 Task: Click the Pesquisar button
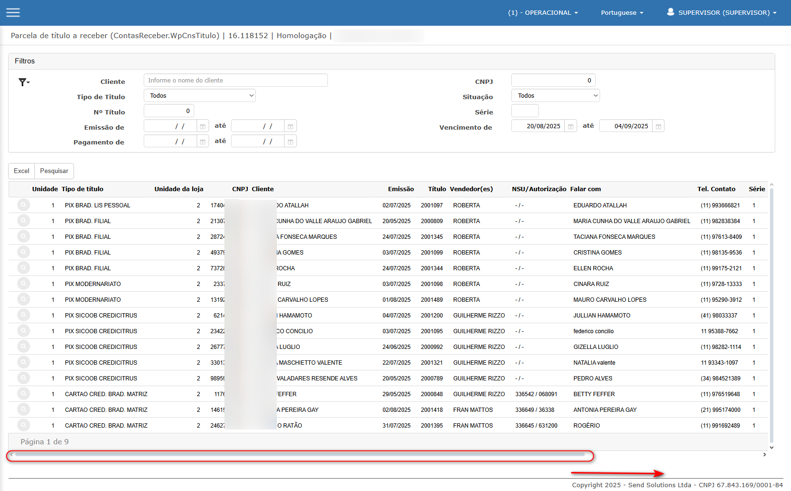[x=54, y=171]
